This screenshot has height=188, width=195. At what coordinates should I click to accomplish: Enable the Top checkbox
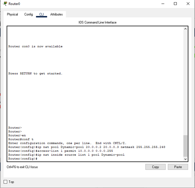click(5, 182)
